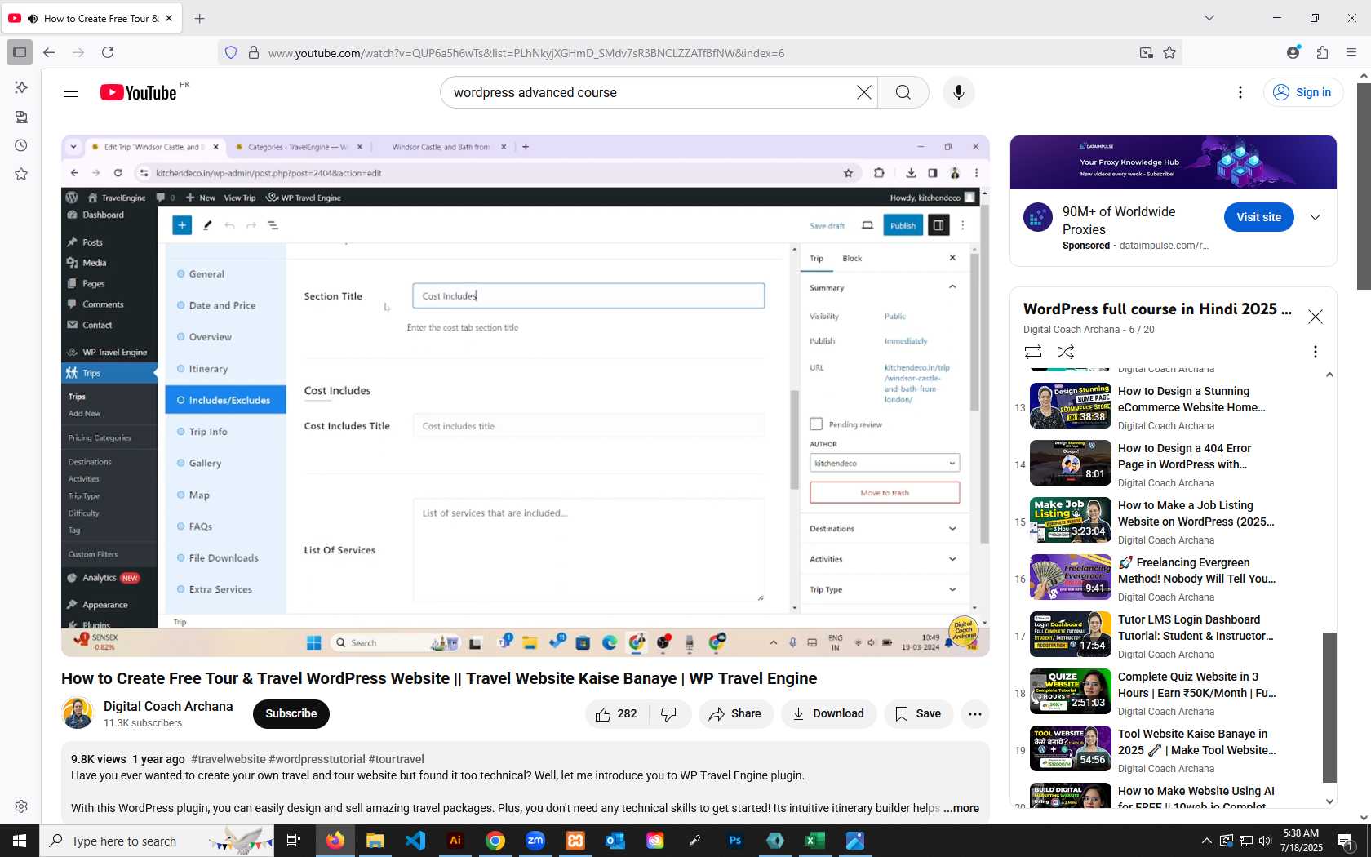The width and height of the screenshot is (1371, 857).
Task: Expand the sponsored ad chevron
Action: pos(1315,217)
